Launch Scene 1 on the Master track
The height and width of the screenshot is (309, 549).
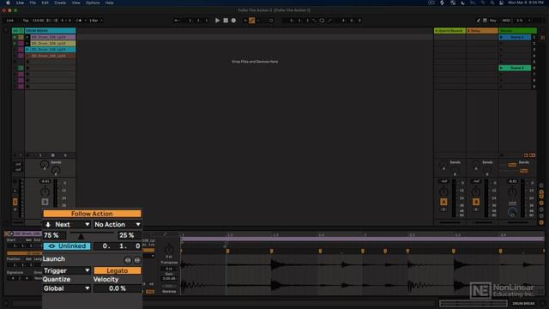[501, 37]
